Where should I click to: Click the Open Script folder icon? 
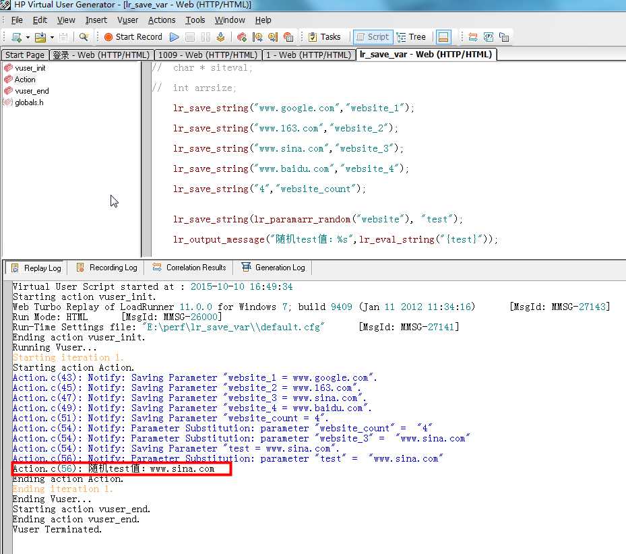tap(40, 37)
